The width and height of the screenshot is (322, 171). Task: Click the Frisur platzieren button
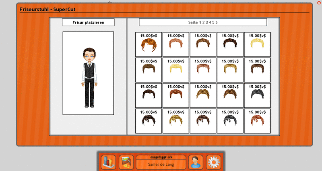click(88, 22)
